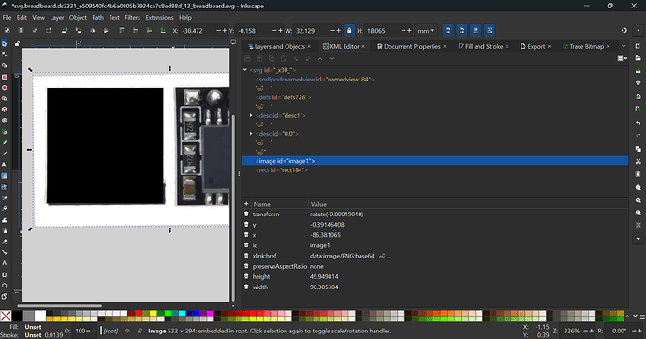Viewport: 646px width, 339px height.
Task: Delete the transform attribute trash icon
Action: pyautogui.click(x=246, y=214)
